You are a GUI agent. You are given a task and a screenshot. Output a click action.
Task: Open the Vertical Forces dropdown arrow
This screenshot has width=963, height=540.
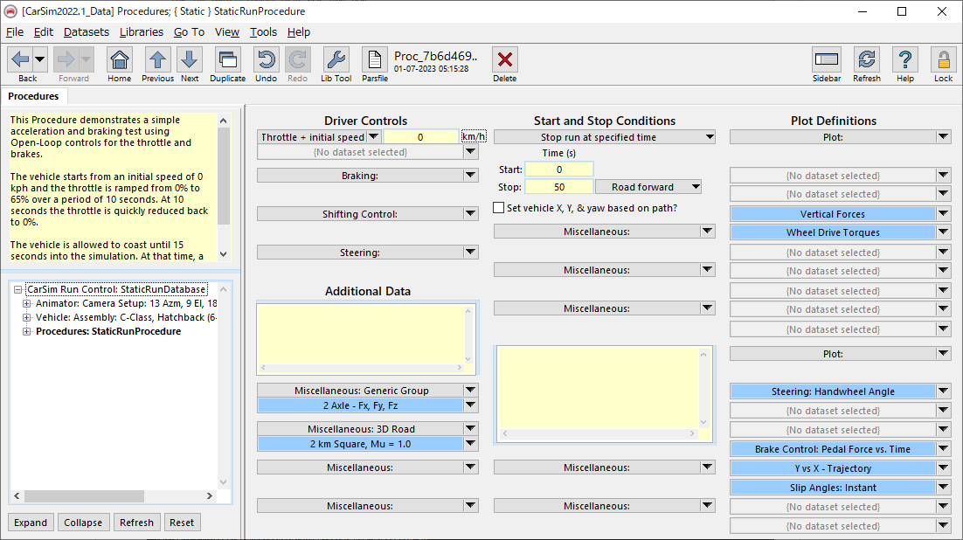pos(944,214)
